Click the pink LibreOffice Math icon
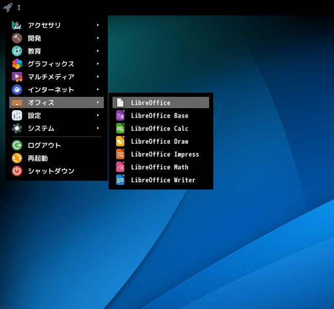Screen dimensions: 334x309 click(x=120, y=167)
